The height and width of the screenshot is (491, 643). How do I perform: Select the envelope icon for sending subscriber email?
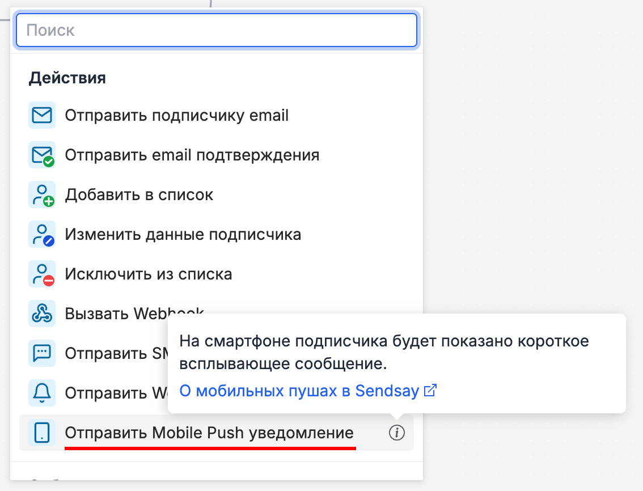click(x=41, y=115)
